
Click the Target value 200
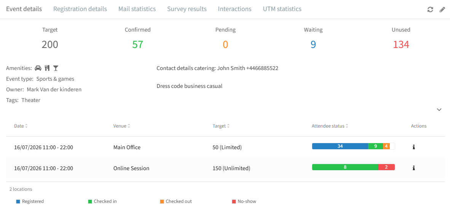click(50, 45)
